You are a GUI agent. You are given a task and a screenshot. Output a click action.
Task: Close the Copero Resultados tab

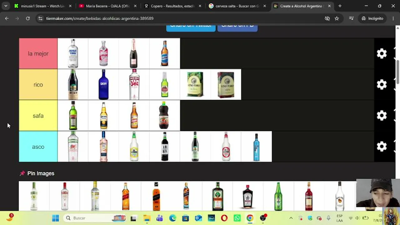(200, 6)
